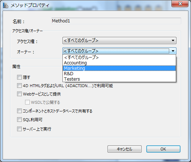Viewport: 191px width, 162px height.
Task: Click the キャンセル button
Action: pos(125,149)
